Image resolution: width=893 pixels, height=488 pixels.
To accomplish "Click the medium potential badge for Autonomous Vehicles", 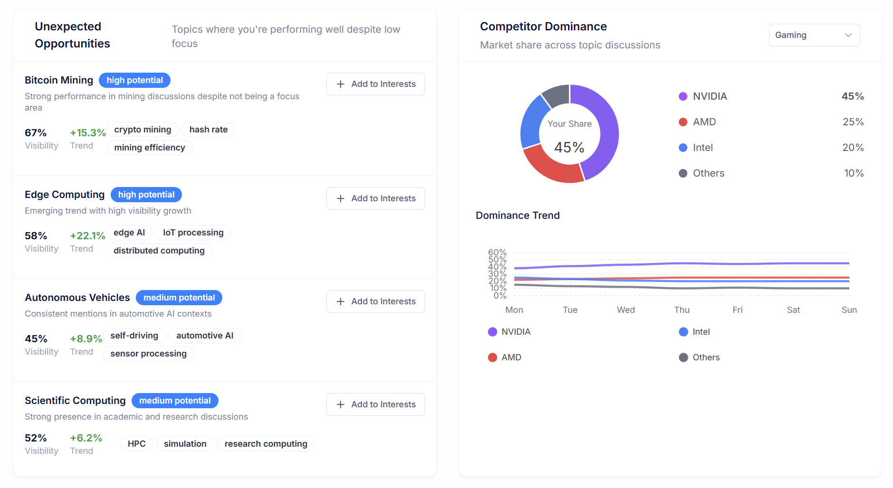I will coord(179,298).
